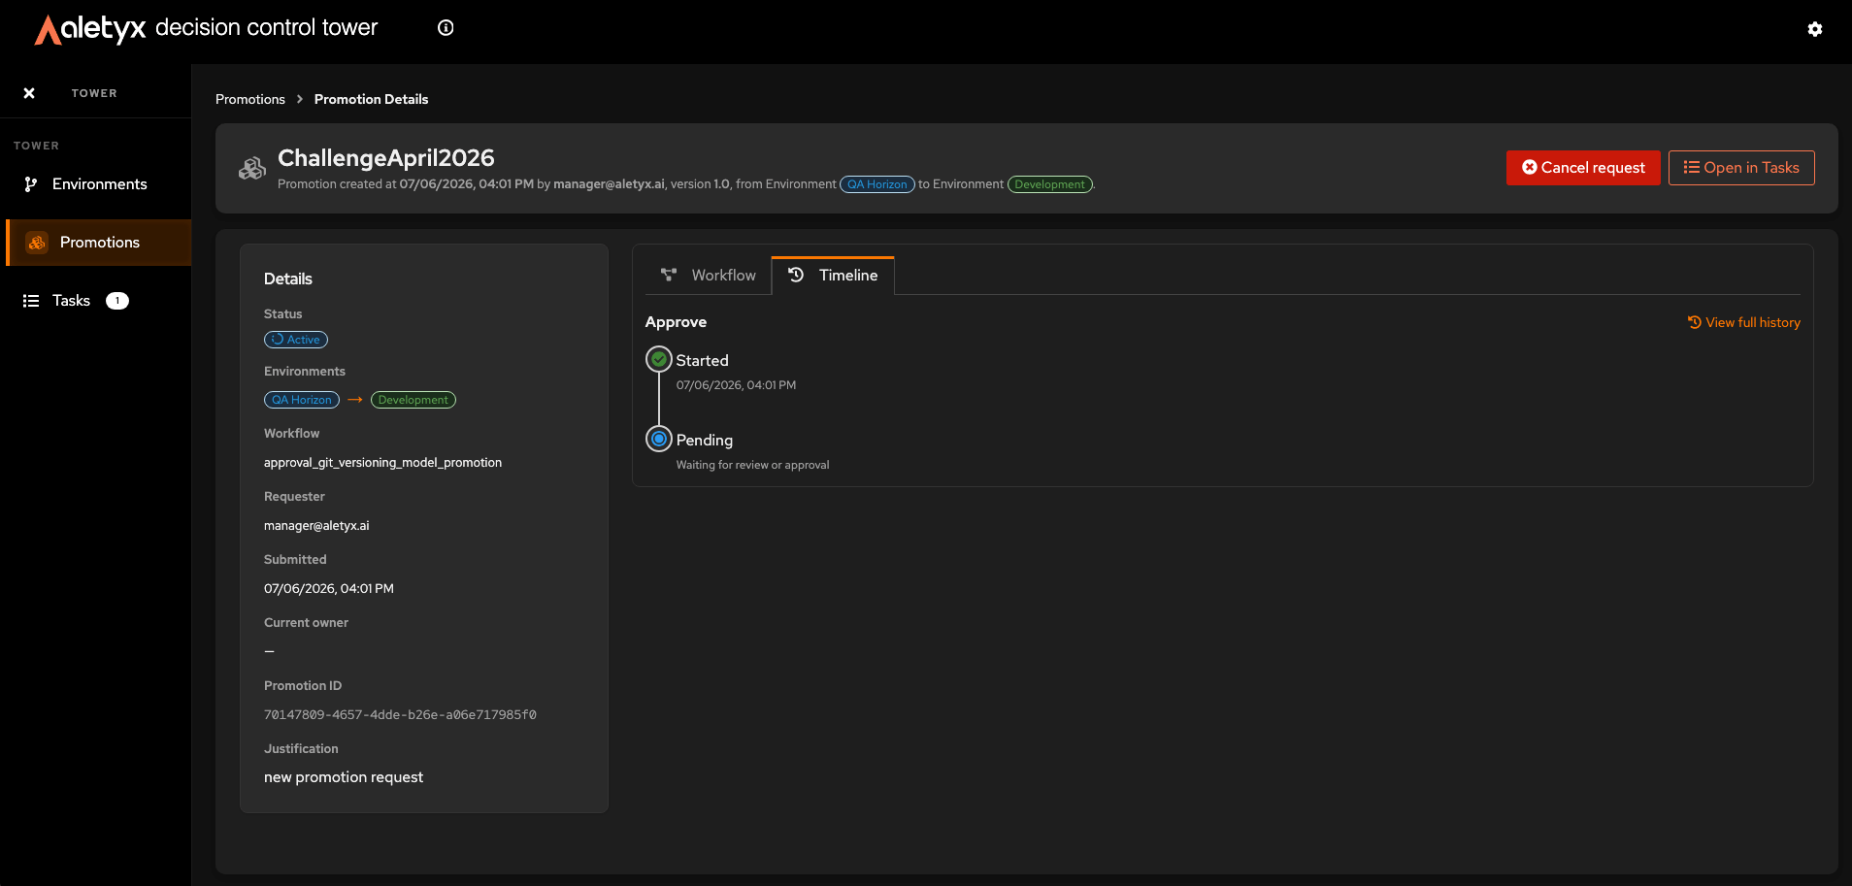Click the Pending blue timeline marker
Viewport: 1852px width, 886px height.
(x=659, y=440)
